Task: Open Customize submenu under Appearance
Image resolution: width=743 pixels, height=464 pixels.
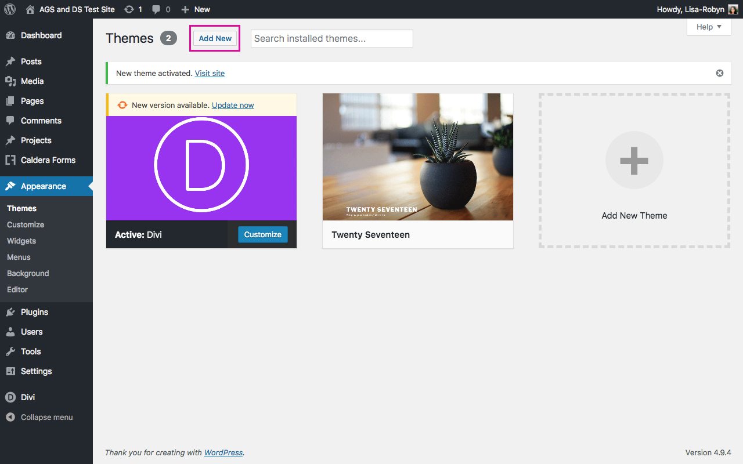Action: click(26, 224)
